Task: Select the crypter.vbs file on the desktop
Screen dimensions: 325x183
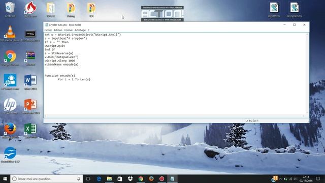Action: 274,10
